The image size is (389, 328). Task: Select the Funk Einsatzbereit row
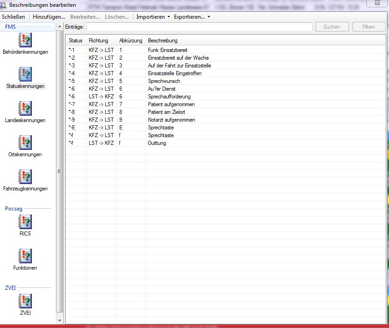[167, 50]
